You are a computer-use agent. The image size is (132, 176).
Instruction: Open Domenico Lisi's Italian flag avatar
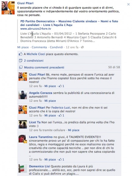(x=23, y=168)
